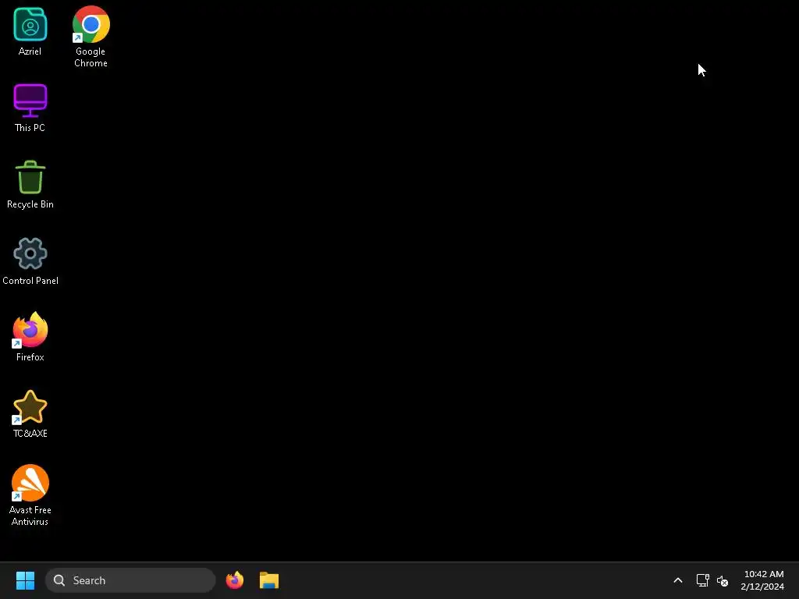This screenshot has height=599, width=799.
Task: Select the Control Panel gear icon
Action: click(x=30, y=253)
